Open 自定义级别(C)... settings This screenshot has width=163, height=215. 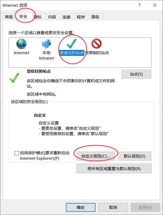(x=96, y=156)
